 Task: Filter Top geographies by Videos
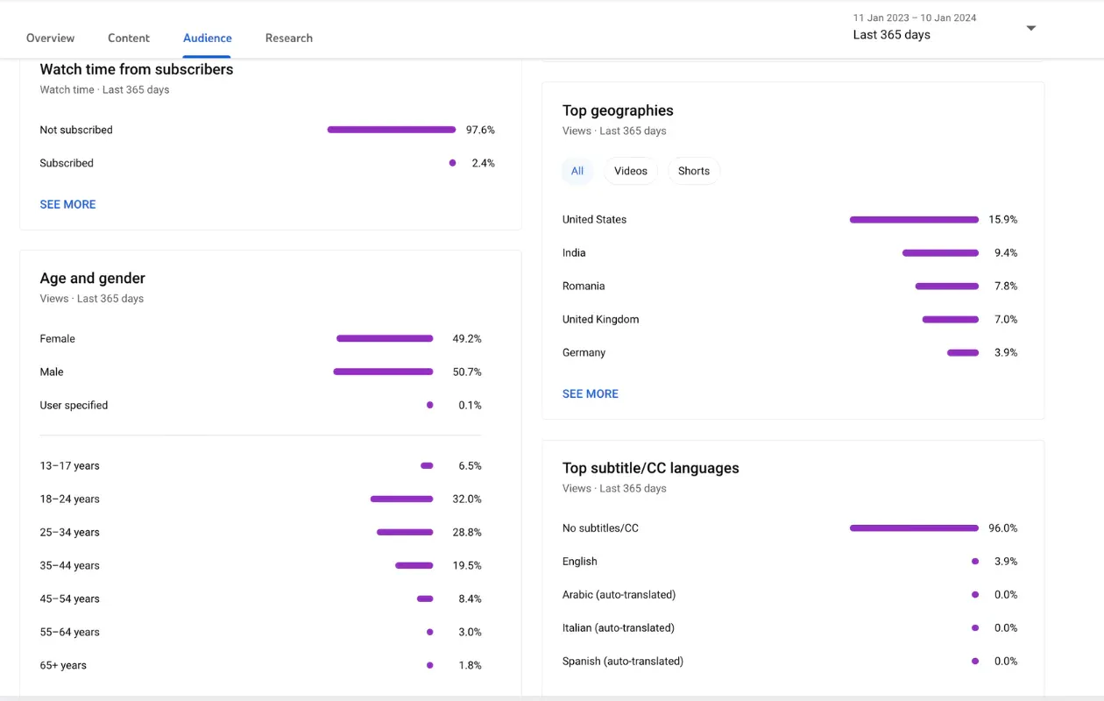(x=631, y=171)
